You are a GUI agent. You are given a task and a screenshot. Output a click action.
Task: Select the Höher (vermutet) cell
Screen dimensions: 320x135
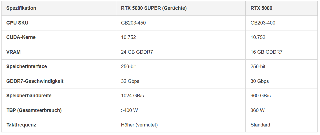[139, 125]
